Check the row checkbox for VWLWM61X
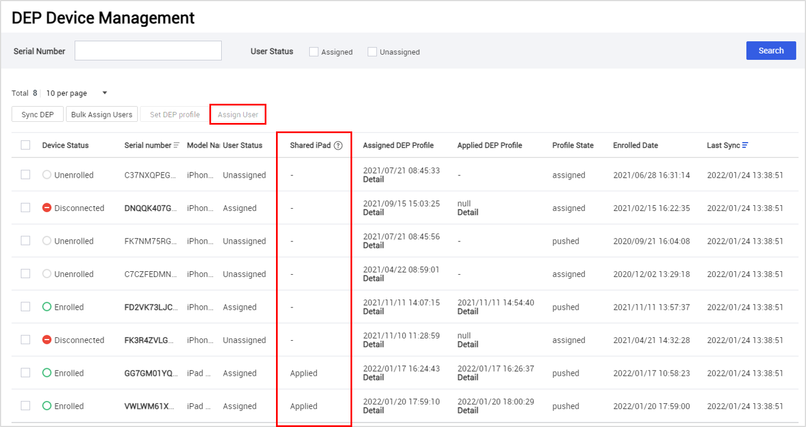The height and width of the screenshot is (427, 806). (25, 406)
